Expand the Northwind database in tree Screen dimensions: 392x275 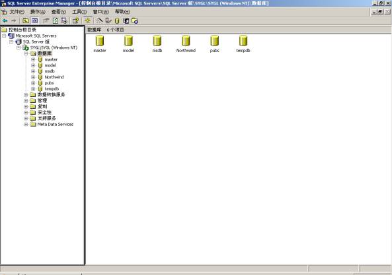coord(33,77)
